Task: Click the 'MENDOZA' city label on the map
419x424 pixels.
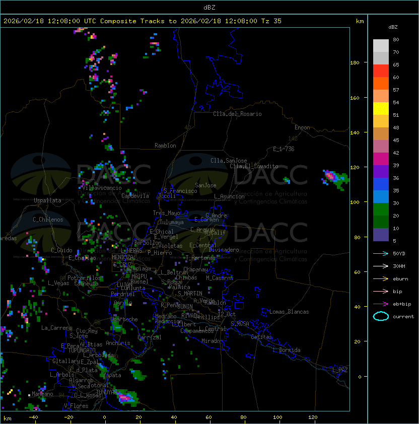Action: (x=122, y=257)
